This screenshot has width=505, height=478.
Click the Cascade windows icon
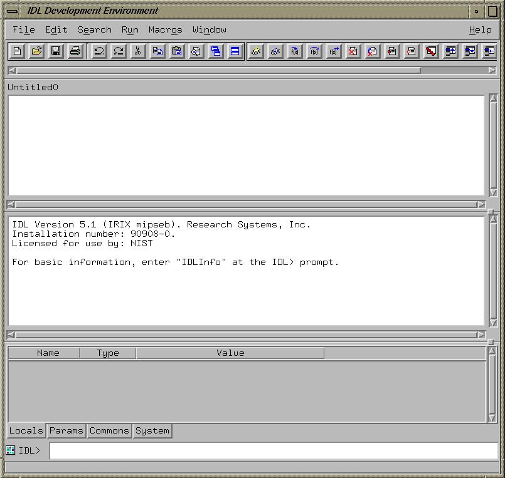pyautogui.click(x=216, y=51)
